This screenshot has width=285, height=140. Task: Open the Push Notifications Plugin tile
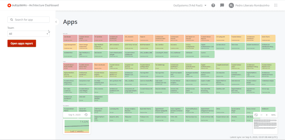click(x=192, y=110)
